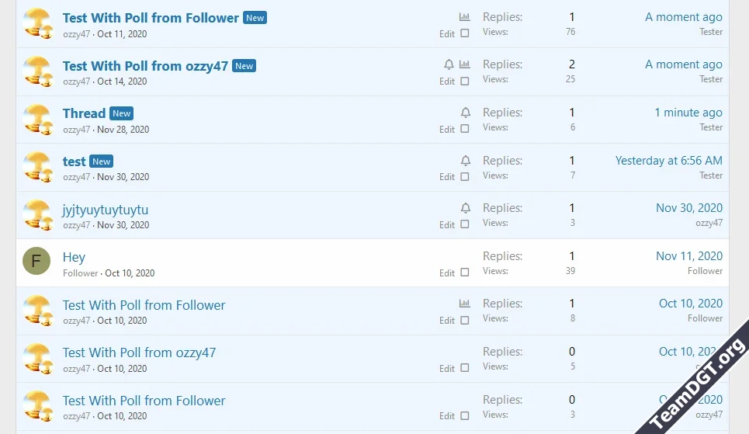Screen dimensions: 749x434
Task: Click the bell icon for the 'jyjtyuytuytuytu' thread
Action: pos(465,208)
